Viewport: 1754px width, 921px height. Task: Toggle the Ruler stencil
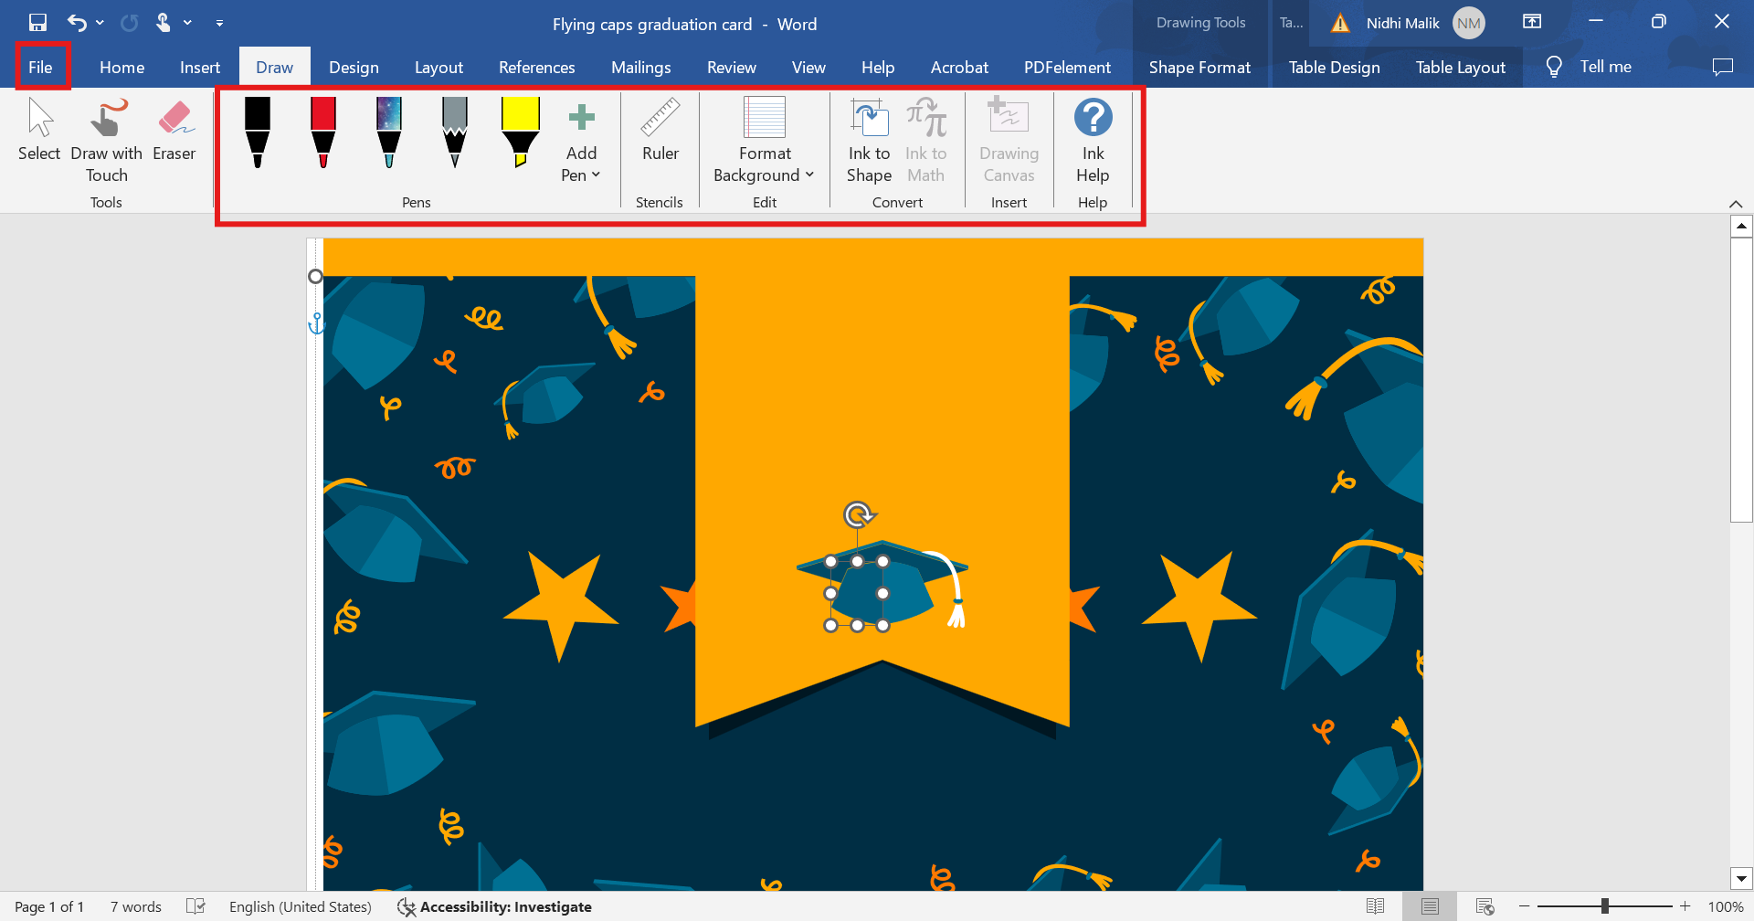tap(660, 131)
